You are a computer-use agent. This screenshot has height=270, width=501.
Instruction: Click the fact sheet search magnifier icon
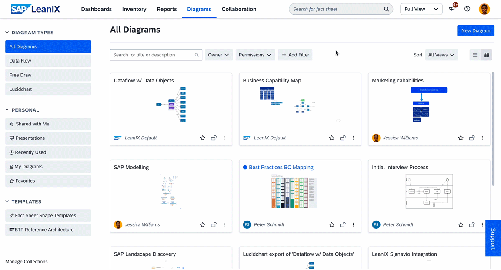pos(386,9)
